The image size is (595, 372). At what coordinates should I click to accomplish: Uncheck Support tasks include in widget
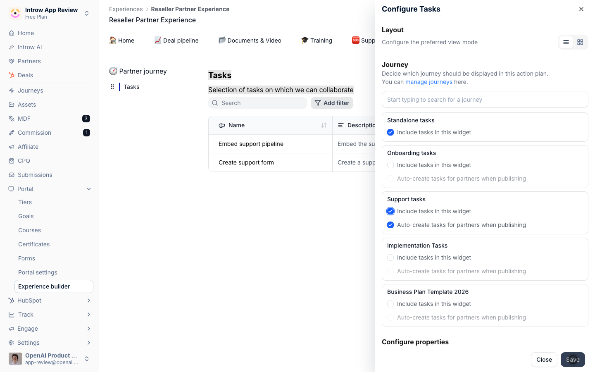[390, 211]
